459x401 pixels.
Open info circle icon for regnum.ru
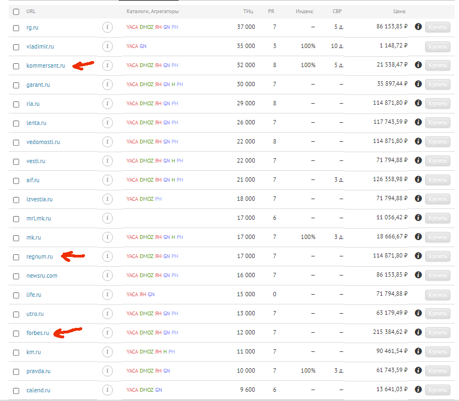point(107,256)
